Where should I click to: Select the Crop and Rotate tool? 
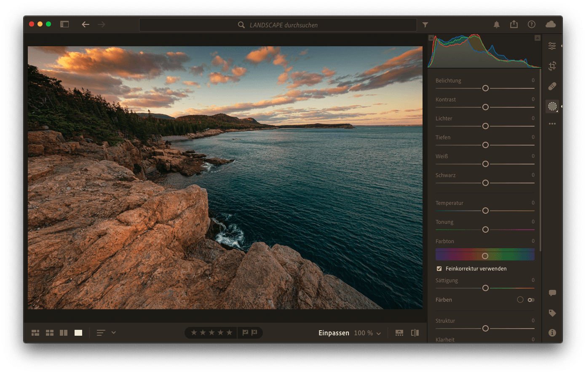click(x=552, y=66)
